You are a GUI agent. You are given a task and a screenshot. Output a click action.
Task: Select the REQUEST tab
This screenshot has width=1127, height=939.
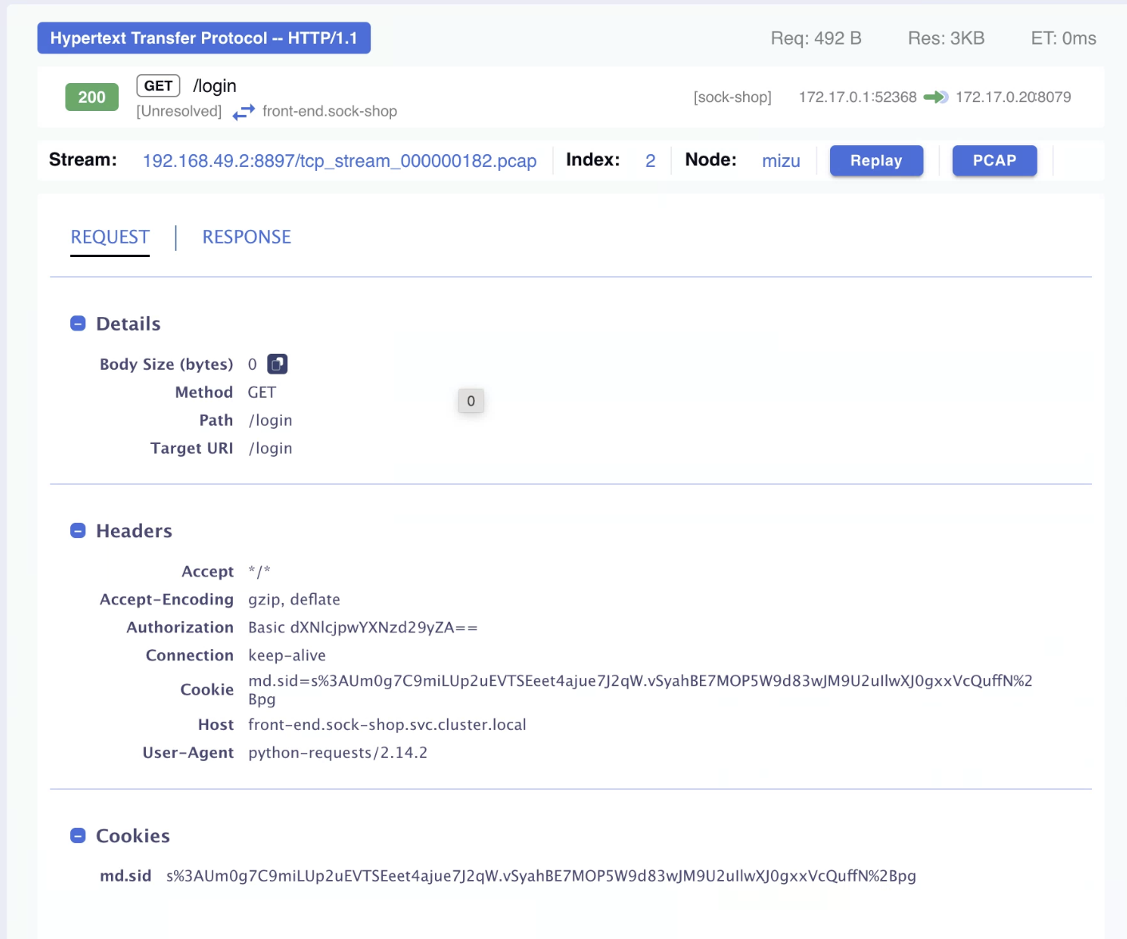(x=110, y=237)
